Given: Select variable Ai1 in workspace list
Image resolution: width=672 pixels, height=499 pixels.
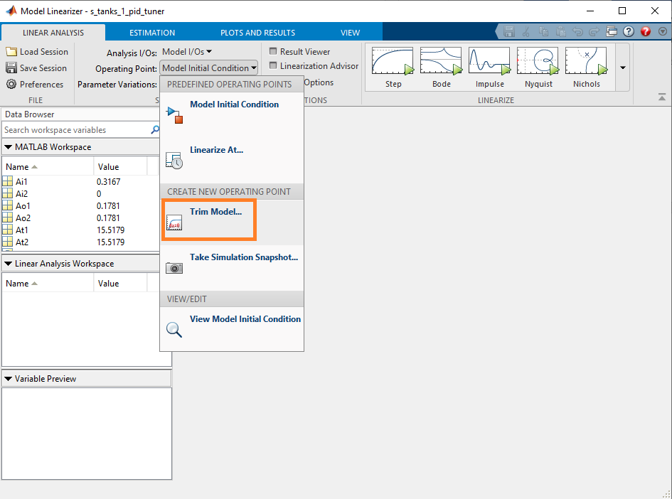Looking at the screenshot, I should click(x=22, y=182).
